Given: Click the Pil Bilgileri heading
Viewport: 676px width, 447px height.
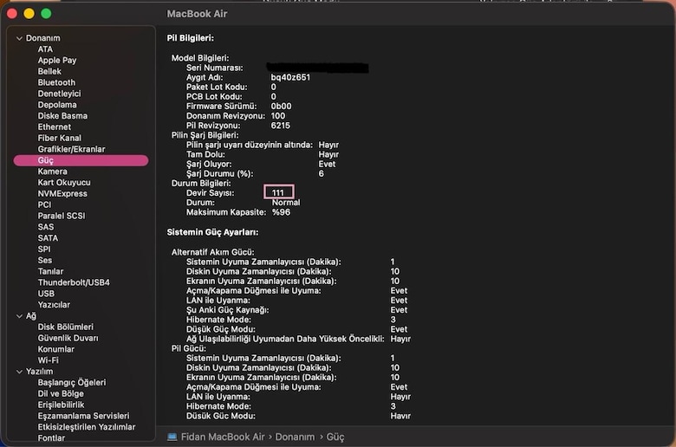Looking at the screenshot, I should pyautogui.click(x=191, y=38).
